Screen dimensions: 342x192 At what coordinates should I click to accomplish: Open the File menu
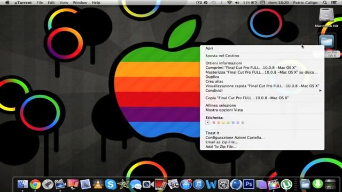40,3
